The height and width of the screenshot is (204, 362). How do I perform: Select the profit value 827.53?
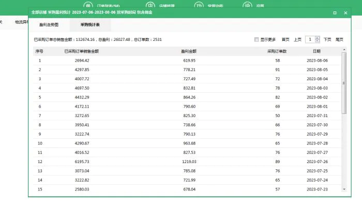click(189, 152)
